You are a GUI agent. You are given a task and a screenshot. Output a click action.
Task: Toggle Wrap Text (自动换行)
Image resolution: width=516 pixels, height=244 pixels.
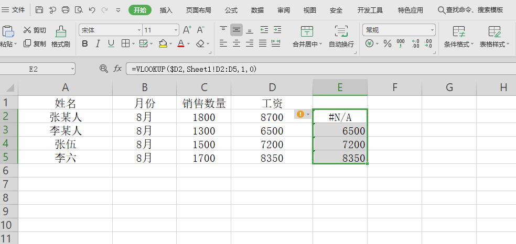tap(341, 37)
